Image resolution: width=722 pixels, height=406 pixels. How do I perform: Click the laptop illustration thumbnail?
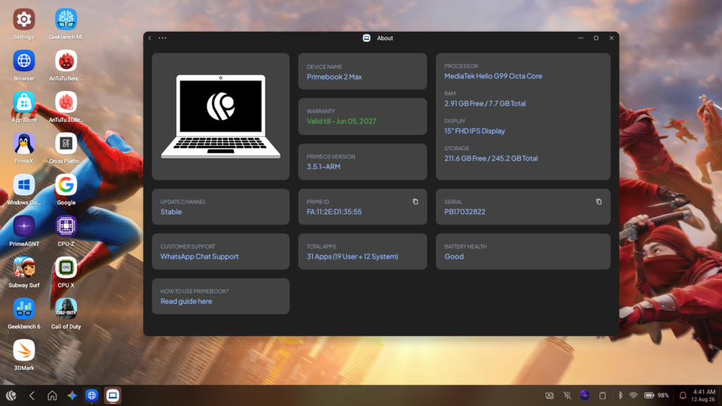pyautogui.click(x=221, y=116)
